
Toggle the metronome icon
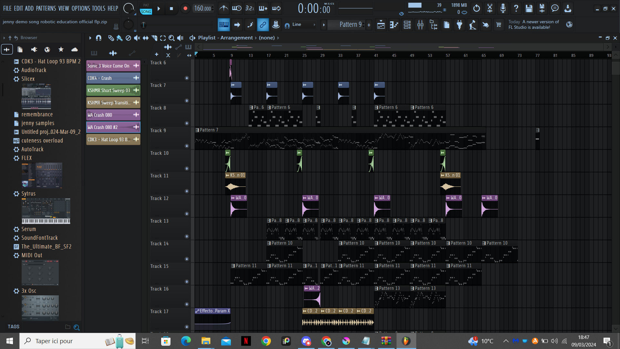tap(223, 8)
